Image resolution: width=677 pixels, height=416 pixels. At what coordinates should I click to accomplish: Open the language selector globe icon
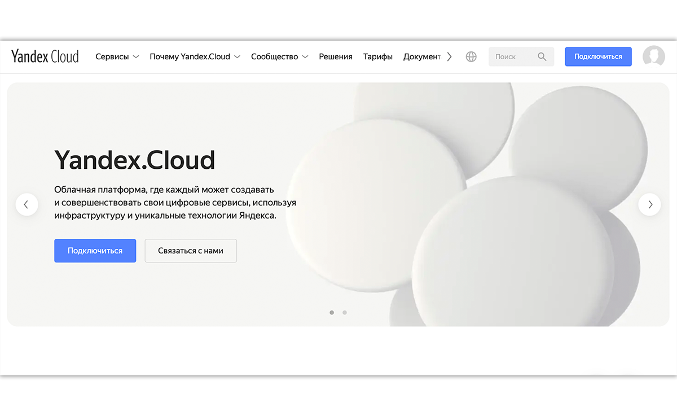(471, 56)
